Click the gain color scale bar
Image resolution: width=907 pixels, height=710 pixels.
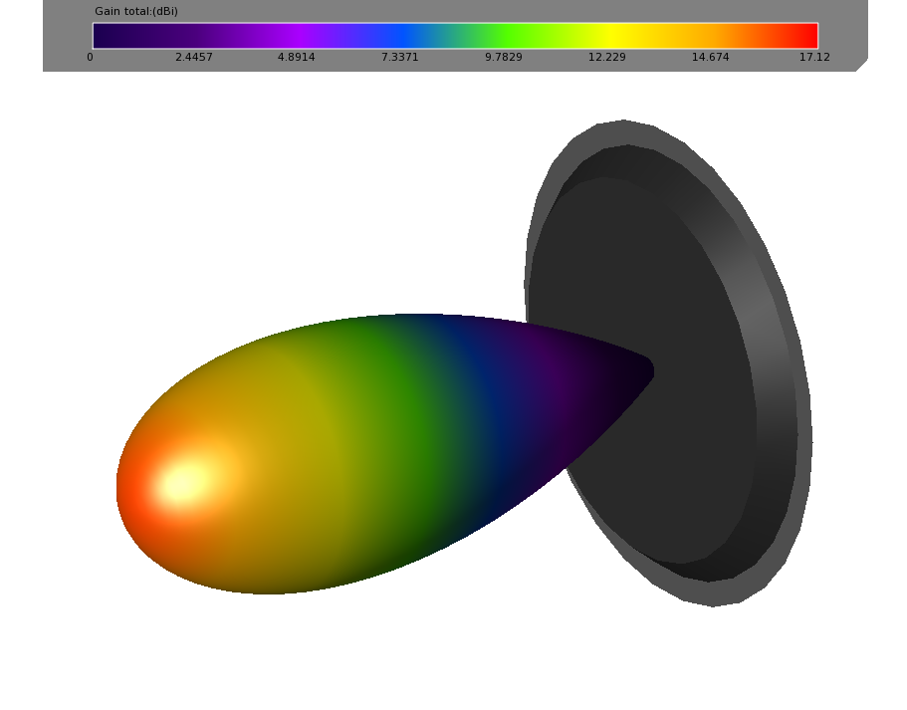coord(455,36)
